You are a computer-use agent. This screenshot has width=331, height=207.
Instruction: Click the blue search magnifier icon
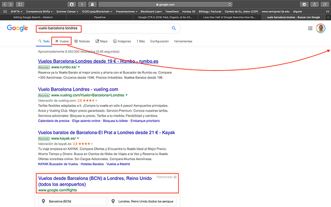pyautogui.click(x=174, y=28)
